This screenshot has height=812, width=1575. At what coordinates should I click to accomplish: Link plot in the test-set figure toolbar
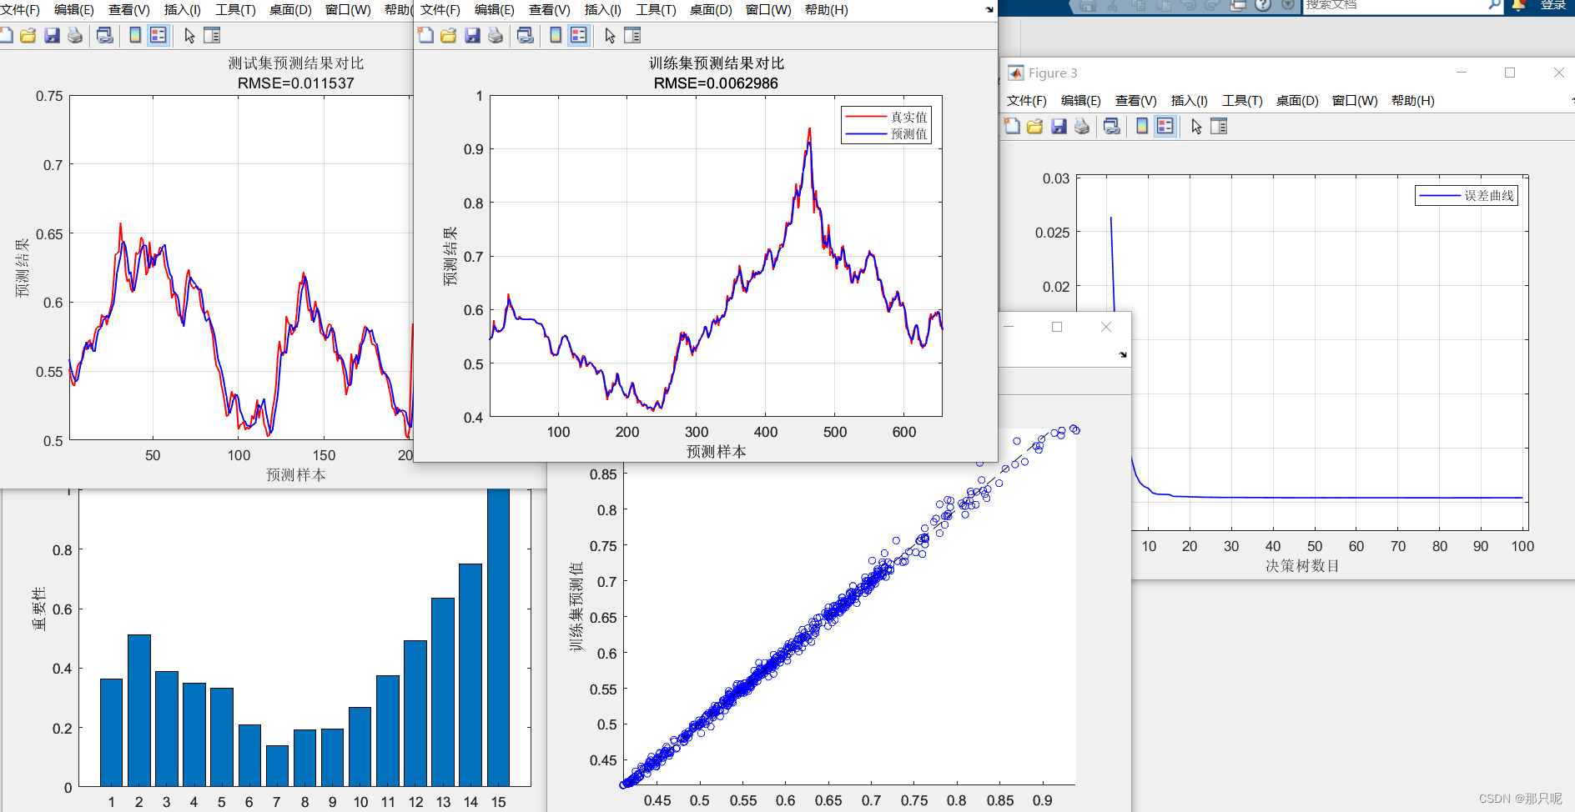104,35
